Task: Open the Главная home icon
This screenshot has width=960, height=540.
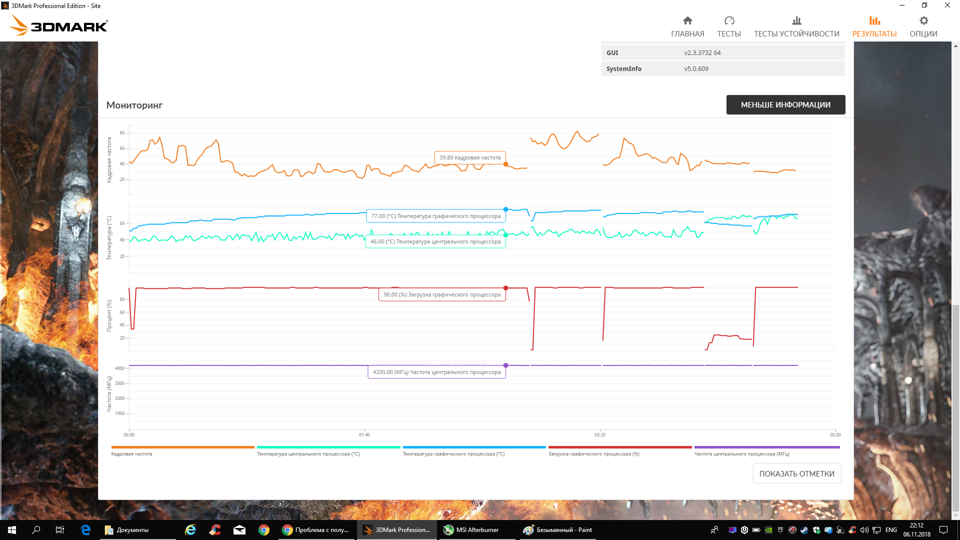Action: coord(687,21)
